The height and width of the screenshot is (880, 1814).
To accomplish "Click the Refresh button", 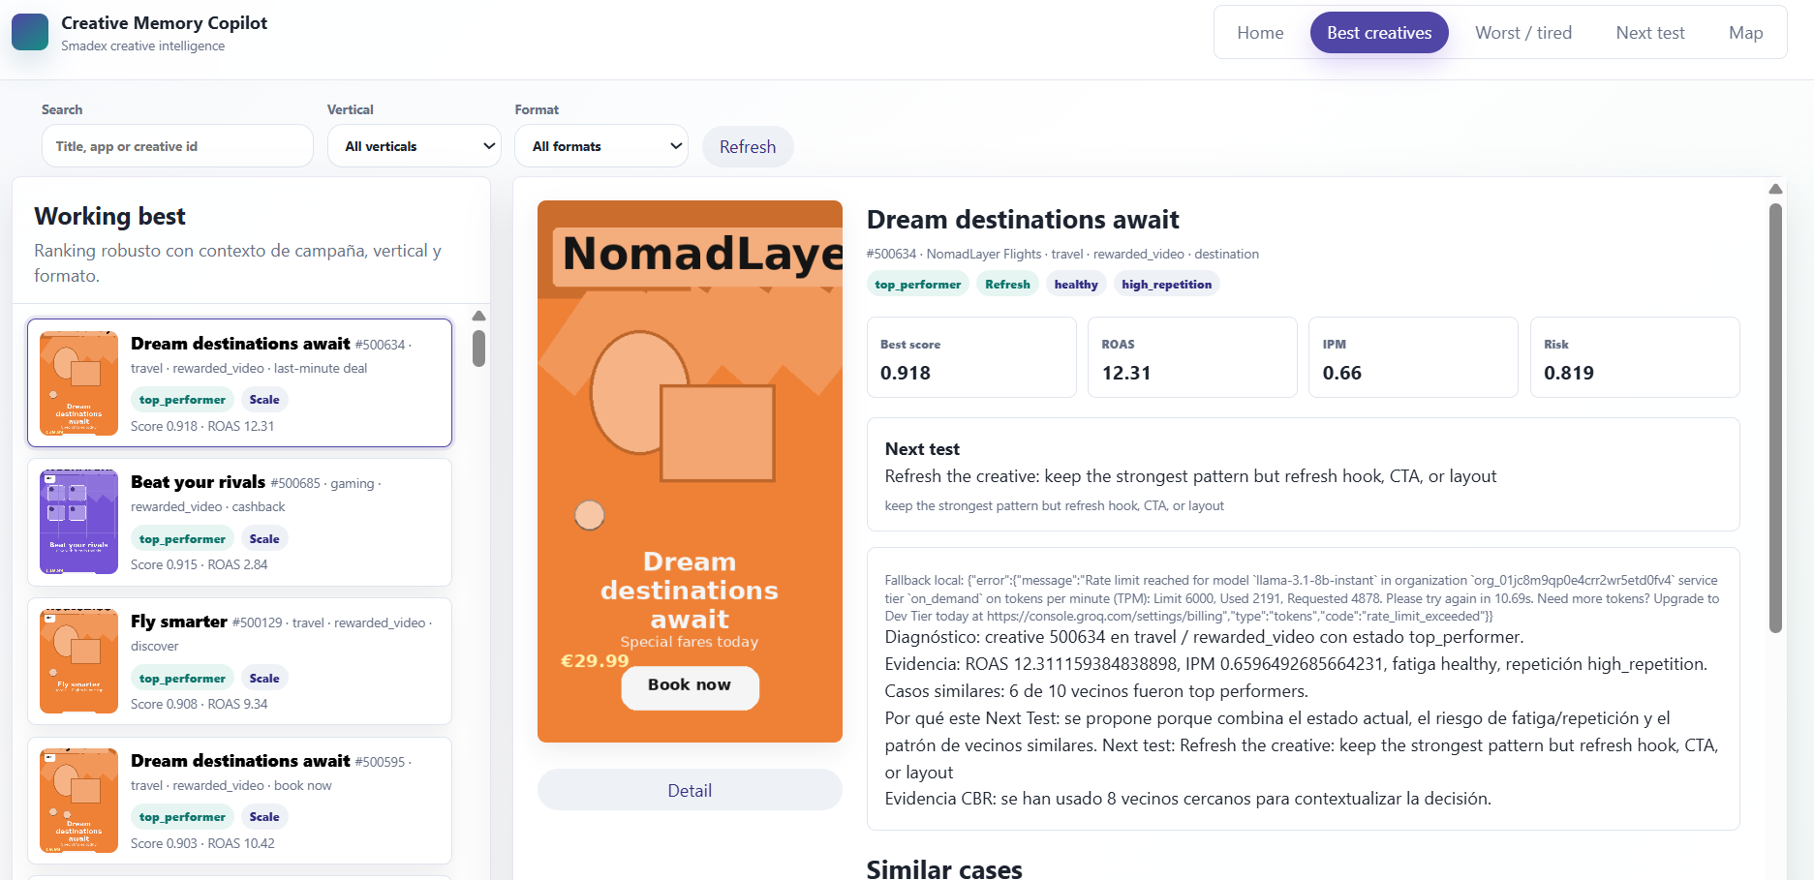I will pos(748,147).
